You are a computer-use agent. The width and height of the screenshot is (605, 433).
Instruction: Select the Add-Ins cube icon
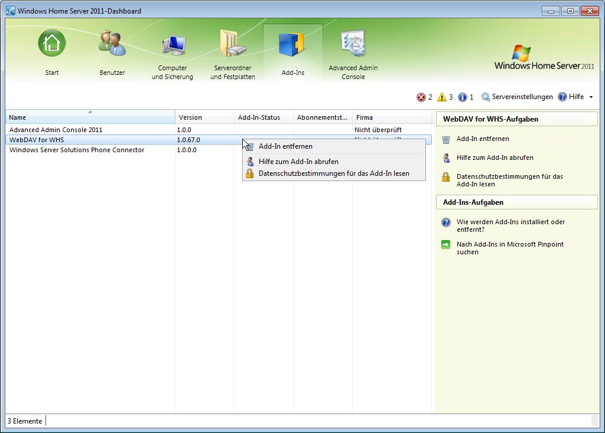click(x=292, y=44)
